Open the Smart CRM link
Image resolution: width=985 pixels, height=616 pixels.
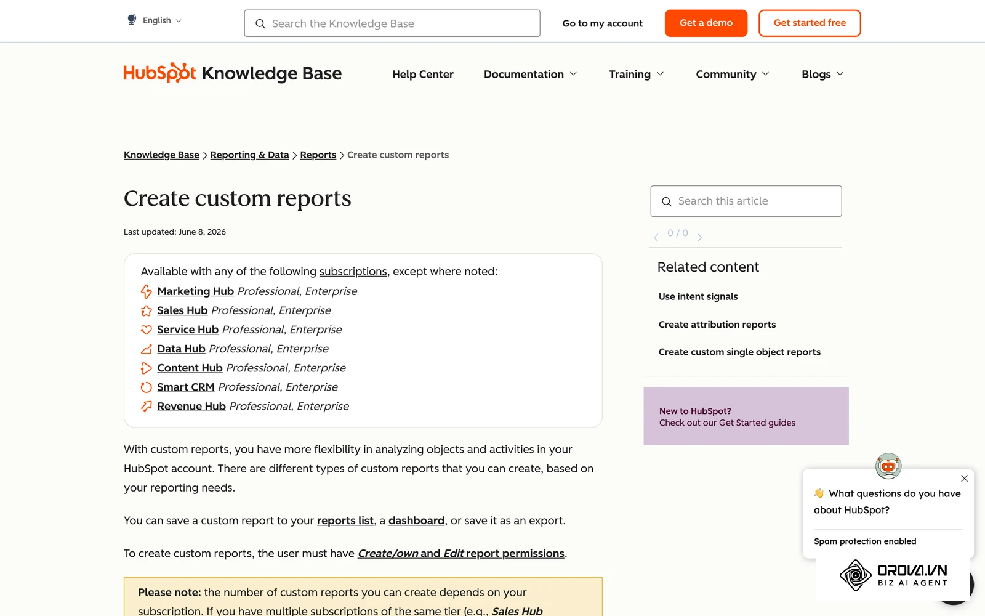[x=185, y=387]
